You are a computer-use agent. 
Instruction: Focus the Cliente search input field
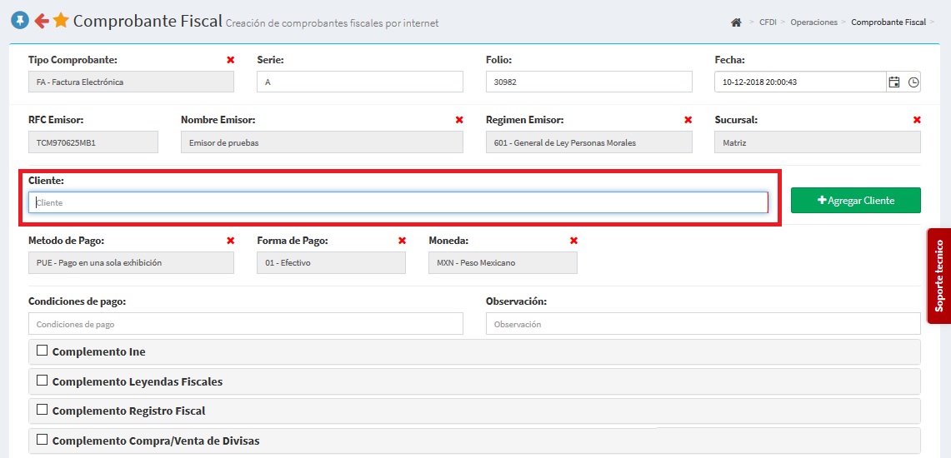[x=398, y=202]
